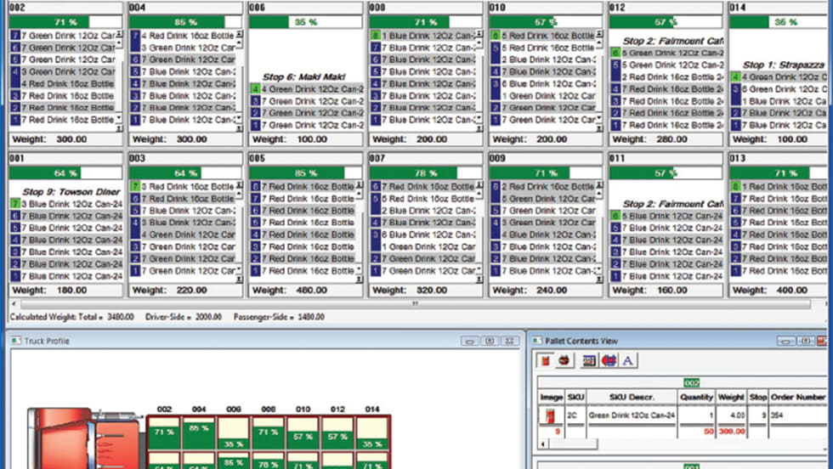Select Stop 6: Maki Maki label in pallet 006
The height and width of the screenshot is (469, 833).
(x=303, y=76)
